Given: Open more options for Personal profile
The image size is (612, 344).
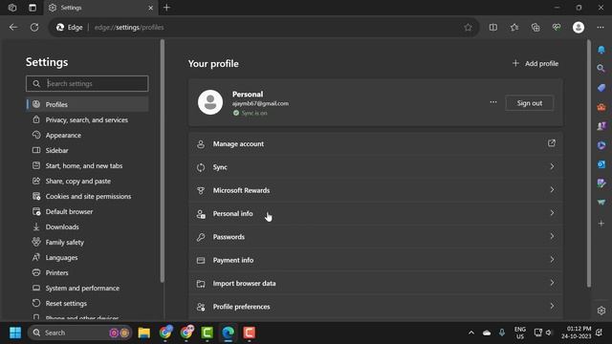Looking at the screenshot, I should point(493,102).
